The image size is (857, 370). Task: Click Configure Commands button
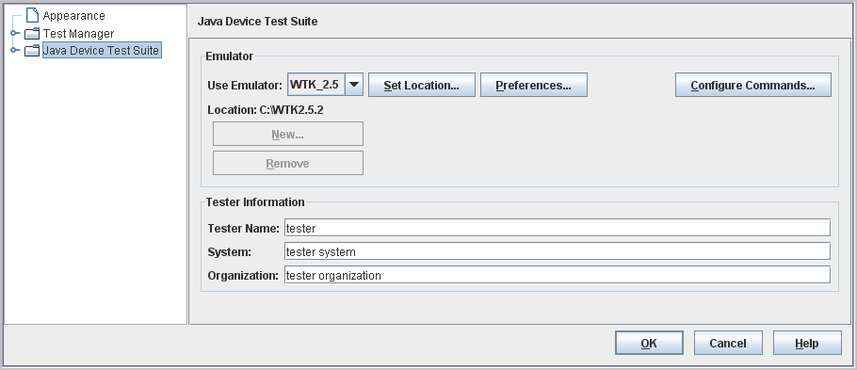point(753,85)
